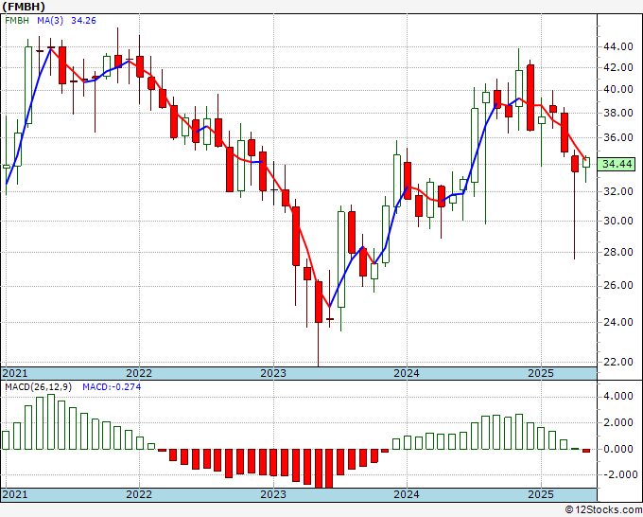Click the 4.000 MACD axis label
Viewport: 643px width, 517px height.
618,396
